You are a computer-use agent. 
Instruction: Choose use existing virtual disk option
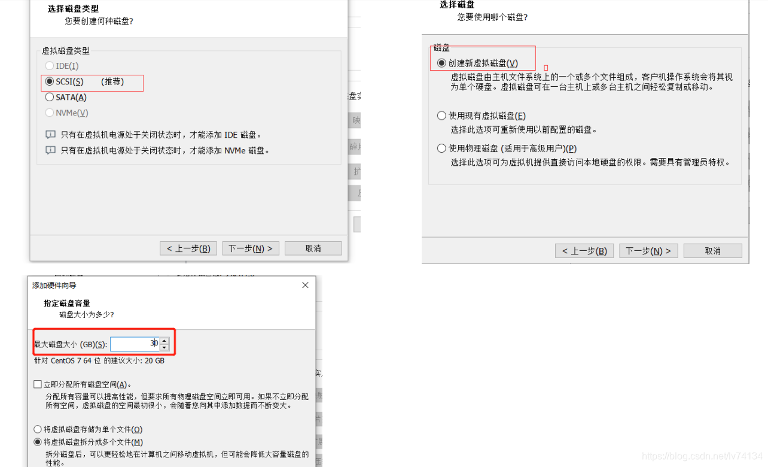click(441, 116)
